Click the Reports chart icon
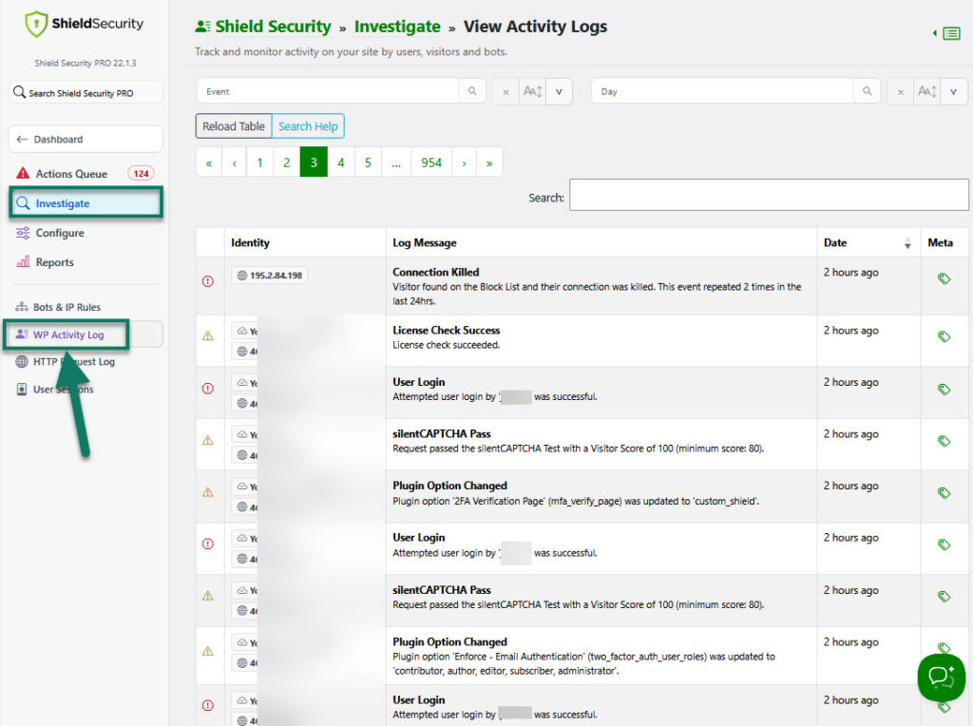This screenshot has width=973, height=726. coord(23,262)
